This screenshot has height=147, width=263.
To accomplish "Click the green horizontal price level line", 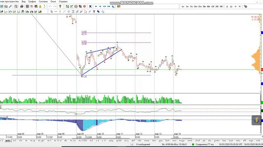I will pos(130,69).
